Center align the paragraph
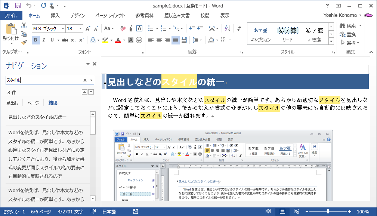The height and width of the screenshot is (216, 377). [x=159, y=40]
